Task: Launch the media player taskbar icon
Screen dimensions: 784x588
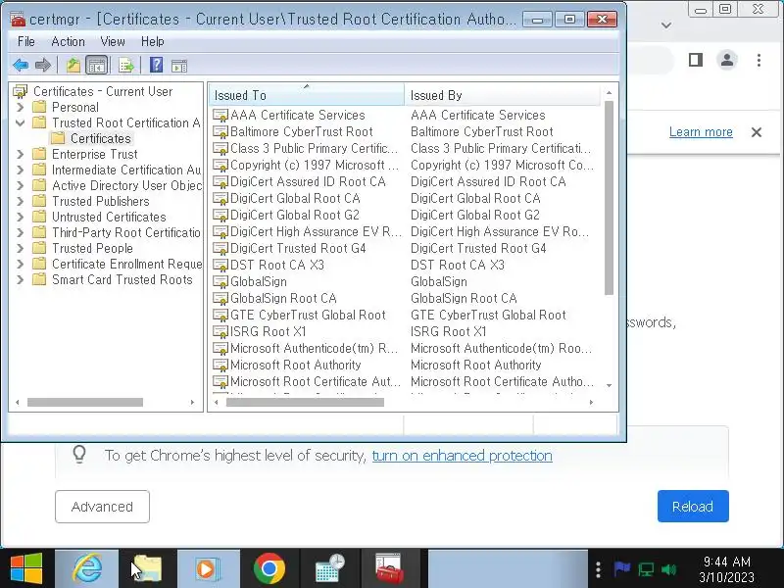Action: 209,569
